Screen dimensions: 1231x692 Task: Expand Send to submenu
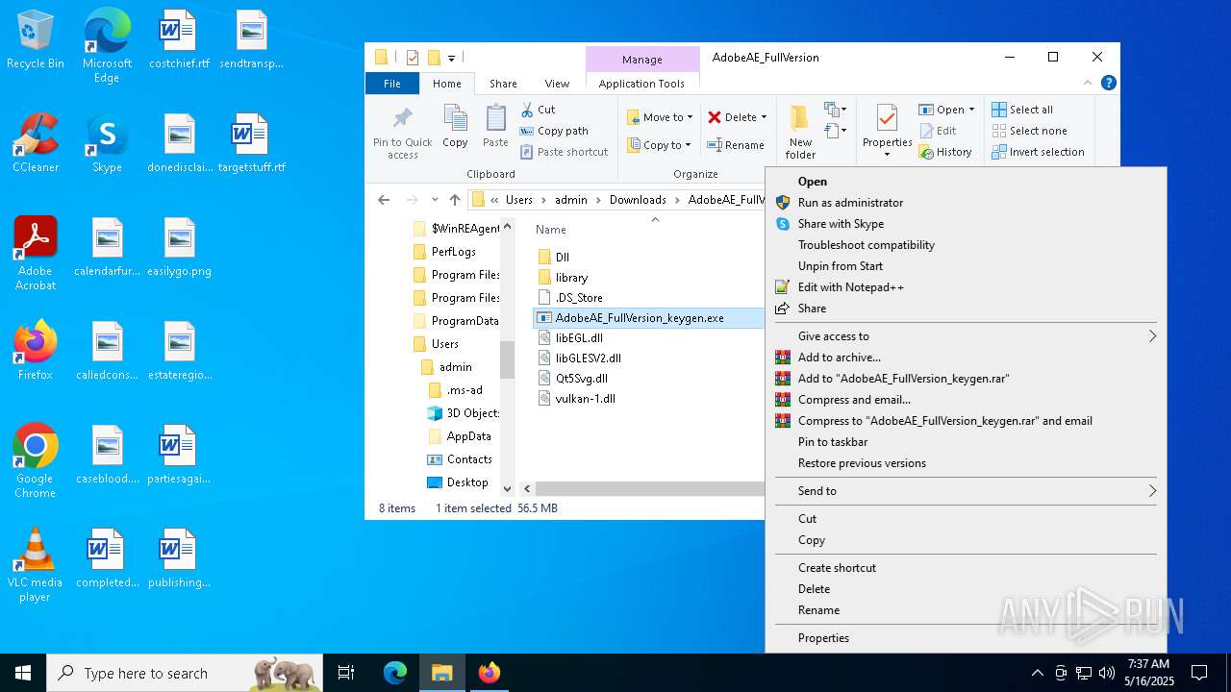[x=967, y=491]
